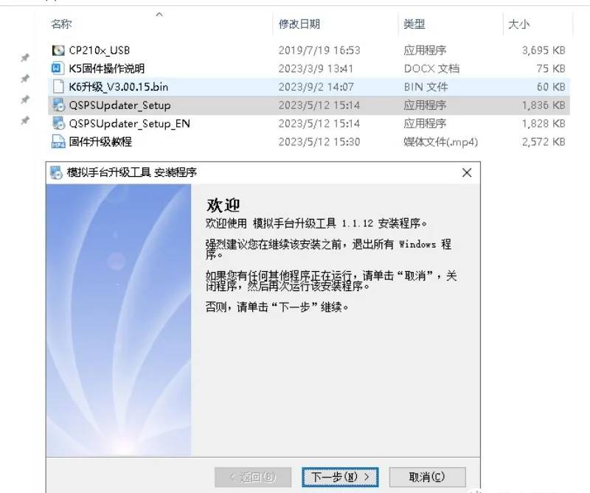Click the disabled 返回(B) button
Image resolution: width=590 pixels, height=493 pixels.
tap(253, 478)
